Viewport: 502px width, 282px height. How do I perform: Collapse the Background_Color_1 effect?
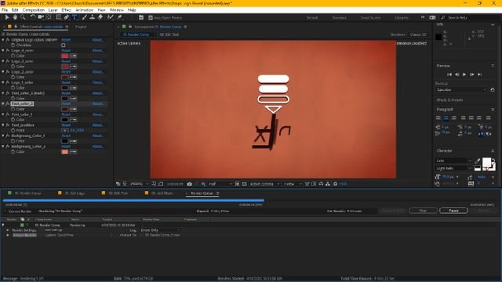point(3,136)
